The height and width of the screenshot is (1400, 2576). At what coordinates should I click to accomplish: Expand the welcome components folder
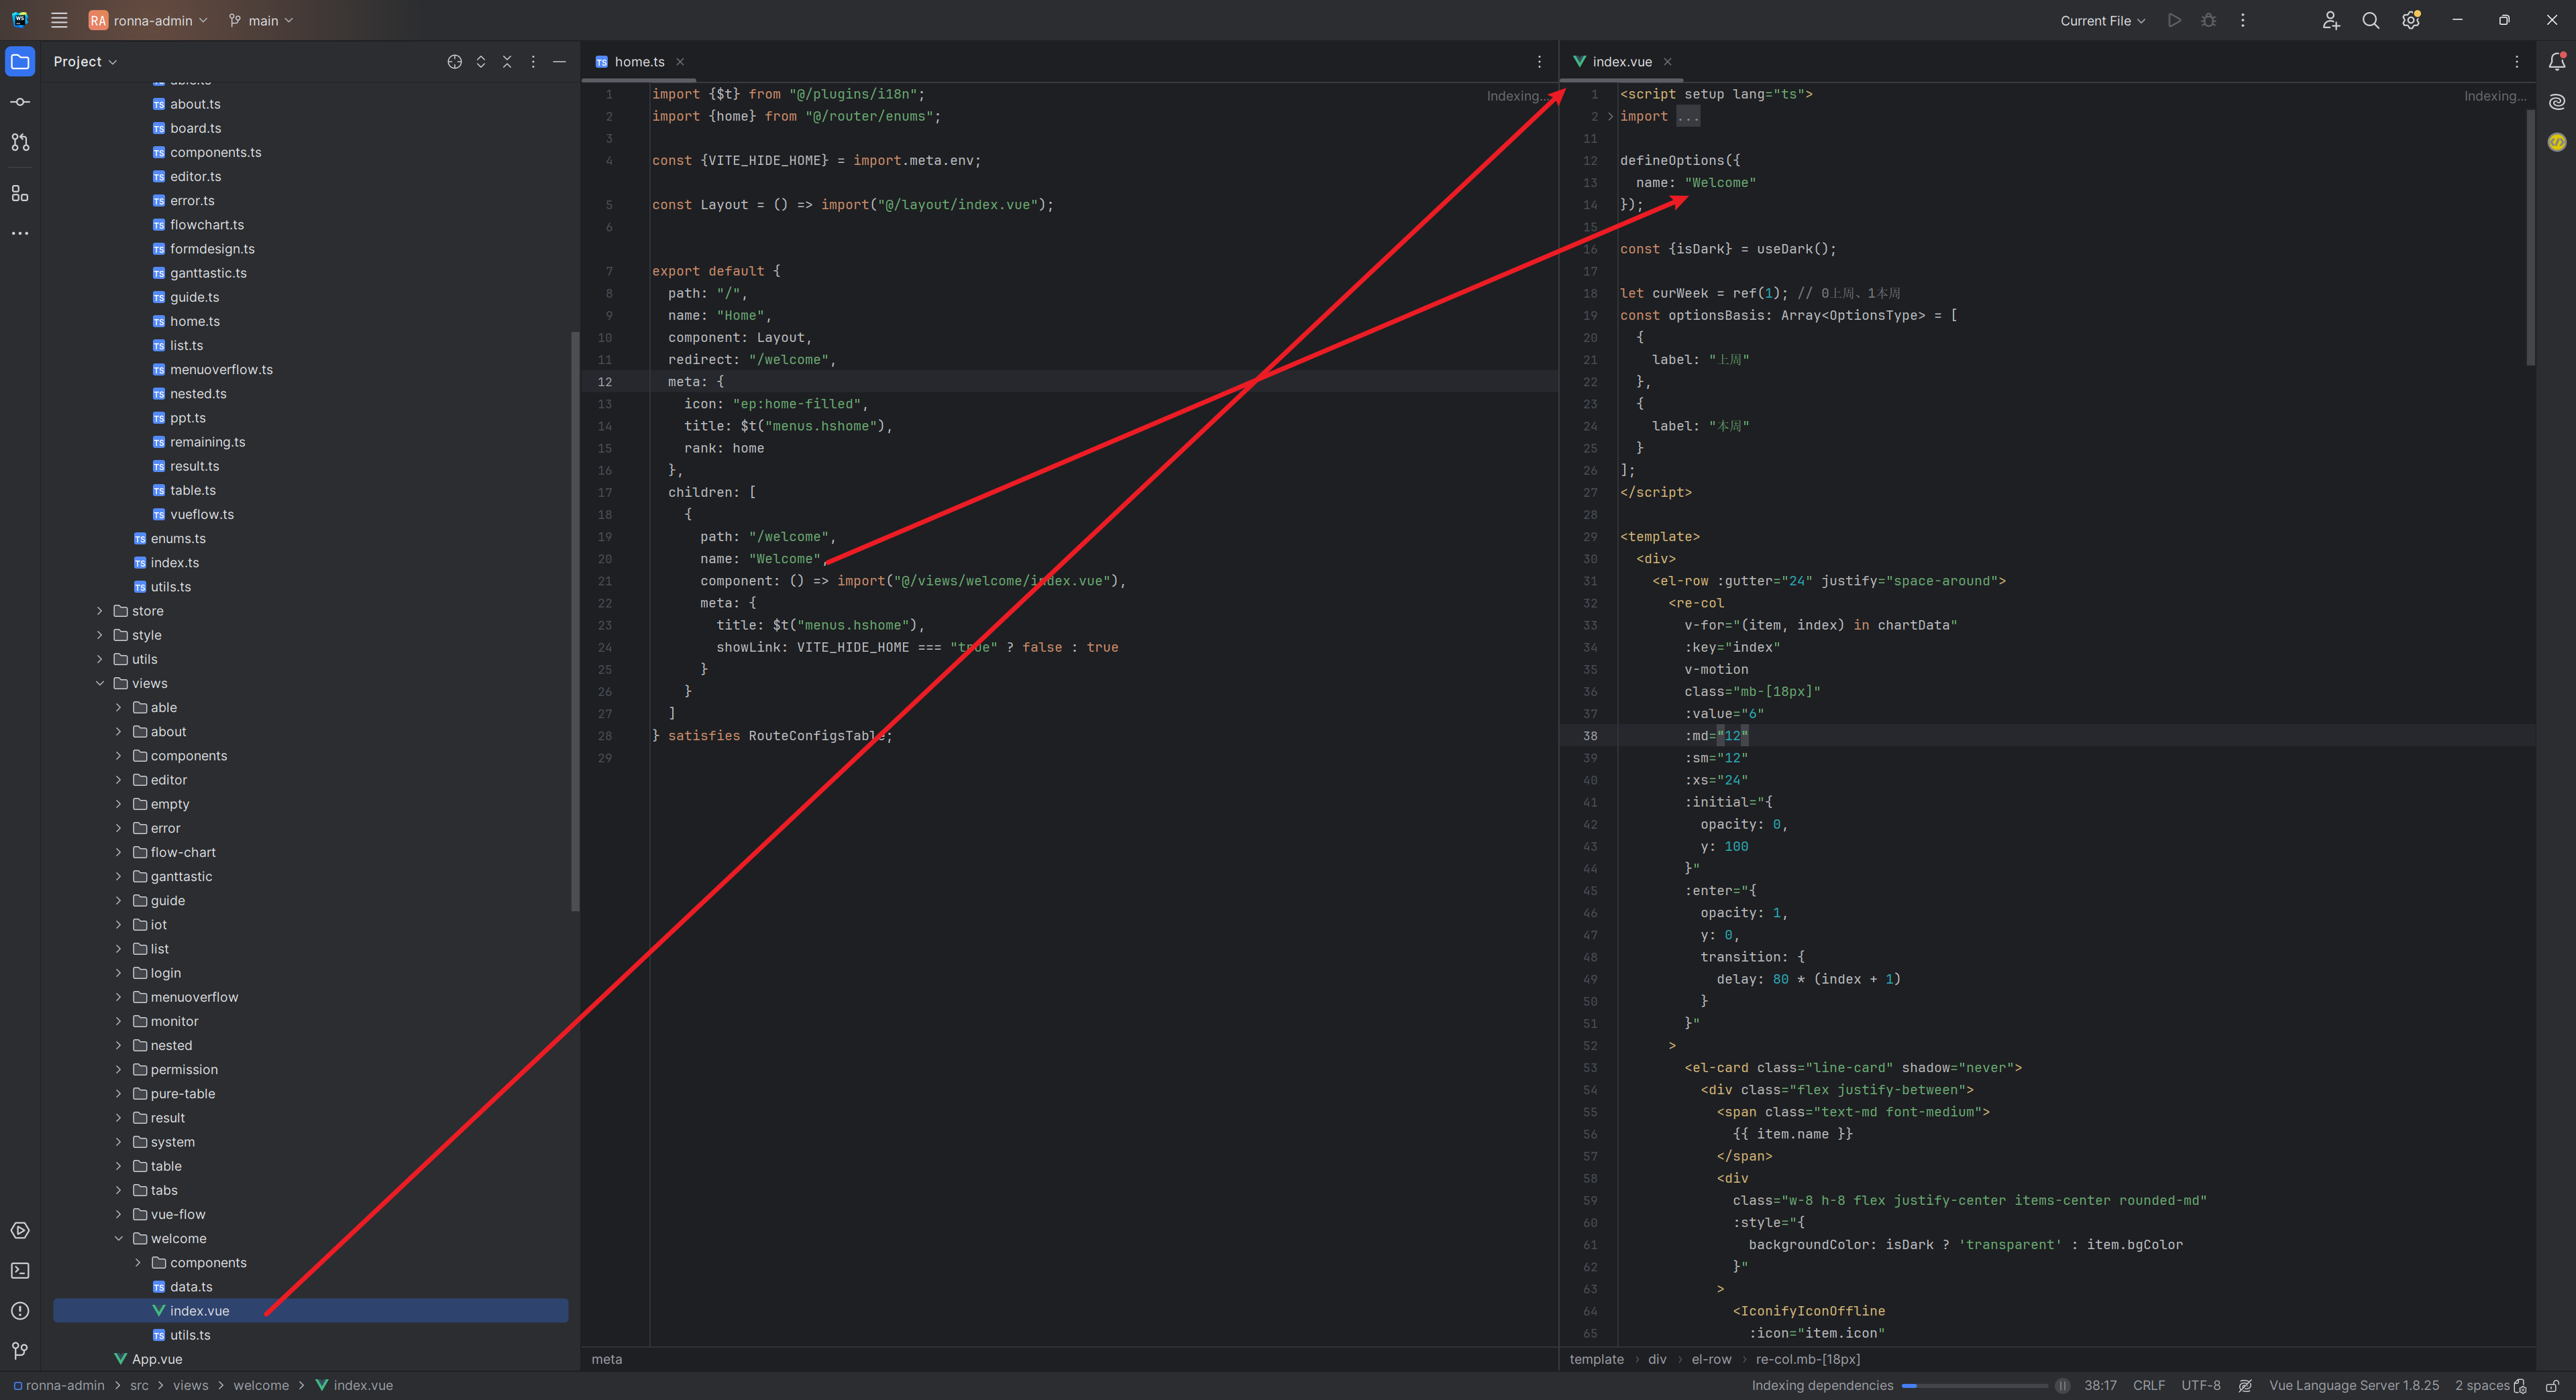point(138,1262)
